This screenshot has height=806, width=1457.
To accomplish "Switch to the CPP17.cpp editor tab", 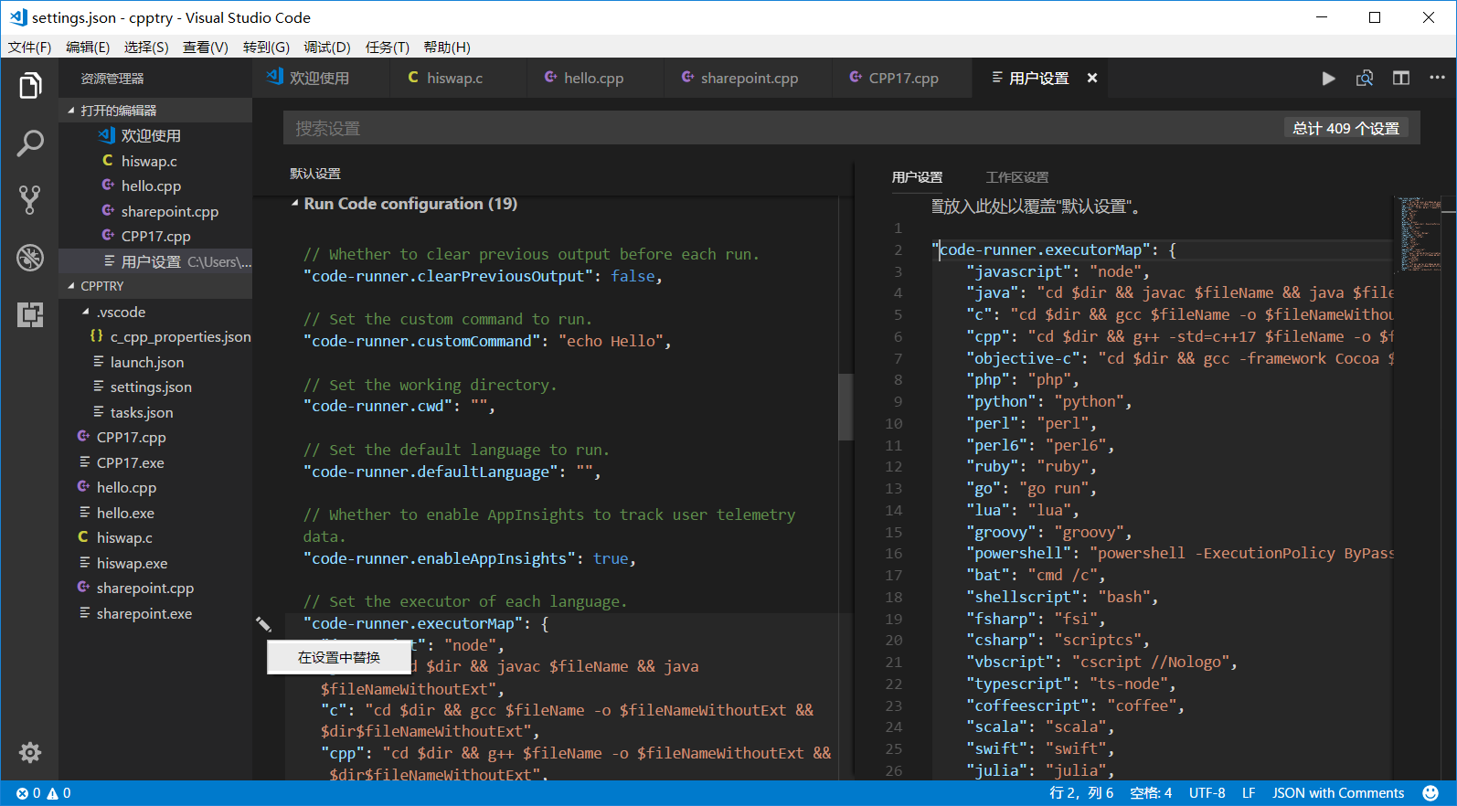I will click(x=902, y=79).
